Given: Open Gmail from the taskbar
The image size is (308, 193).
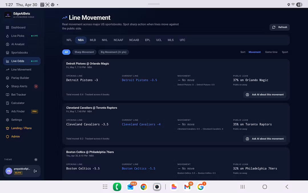Looking at the screenshot, I should tap(187, 187).
